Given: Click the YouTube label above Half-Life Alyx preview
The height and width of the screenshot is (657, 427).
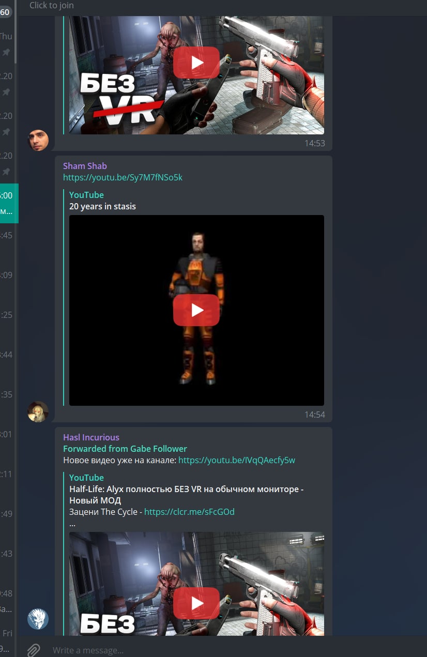Looking at the screenshot, I should pos(86,478).
